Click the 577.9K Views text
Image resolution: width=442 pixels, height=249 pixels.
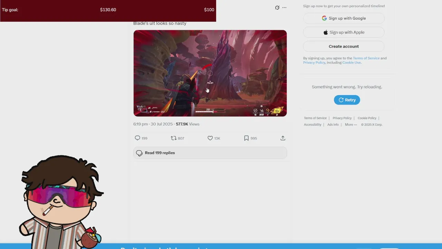coord(188,124)
